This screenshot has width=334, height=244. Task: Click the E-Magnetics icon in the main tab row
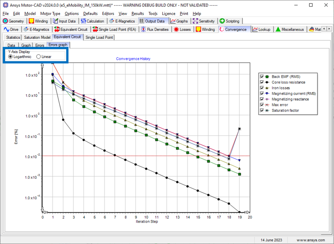coord(112,21)
